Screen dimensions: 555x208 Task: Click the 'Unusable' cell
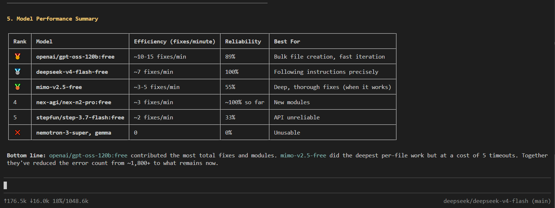coord(287,132)
